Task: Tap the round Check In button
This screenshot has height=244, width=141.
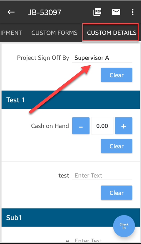Action: pyautogui.click(x=124, y=226)
